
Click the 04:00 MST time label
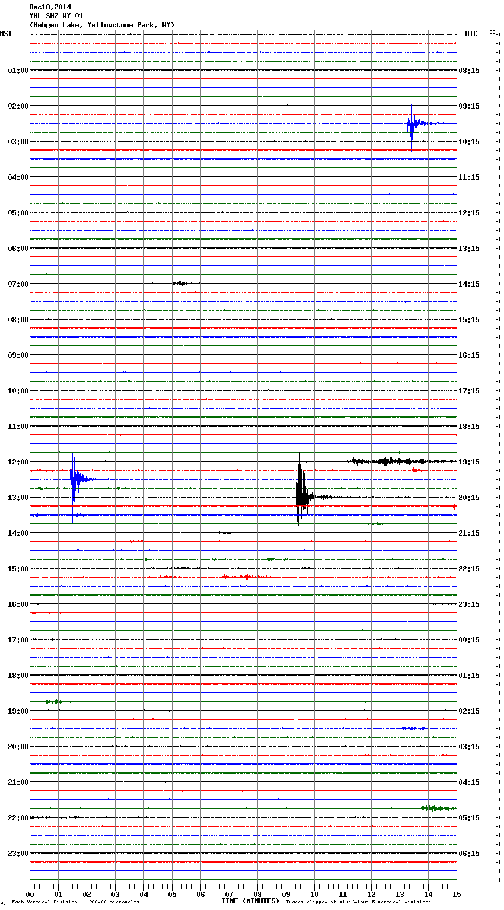18,177
